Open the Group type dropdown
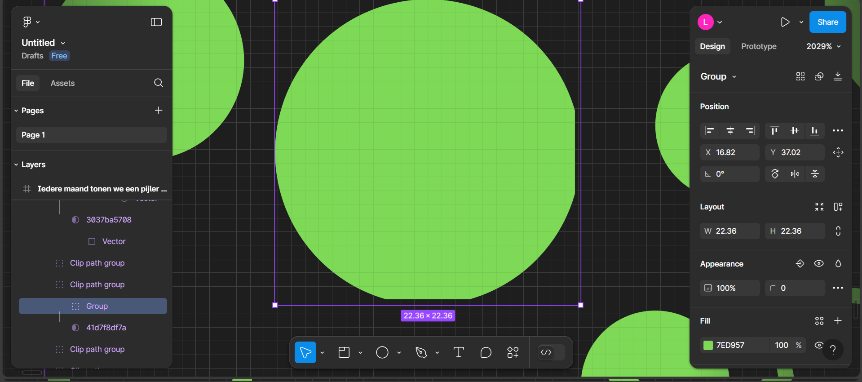The image size is (862, 382). point(718,76)
